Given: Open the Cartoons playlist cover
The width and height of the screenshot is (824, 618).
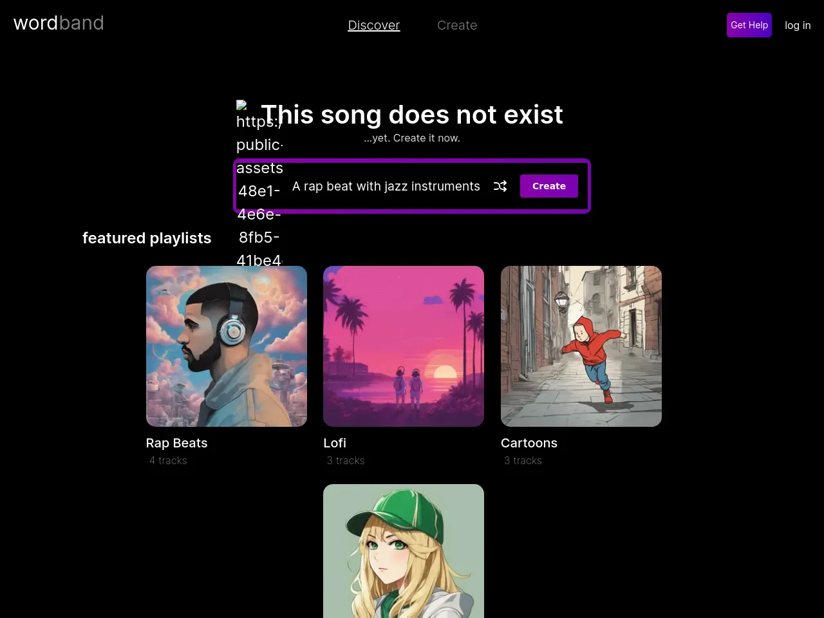Looking at the screenshot, I should [581, 346].
